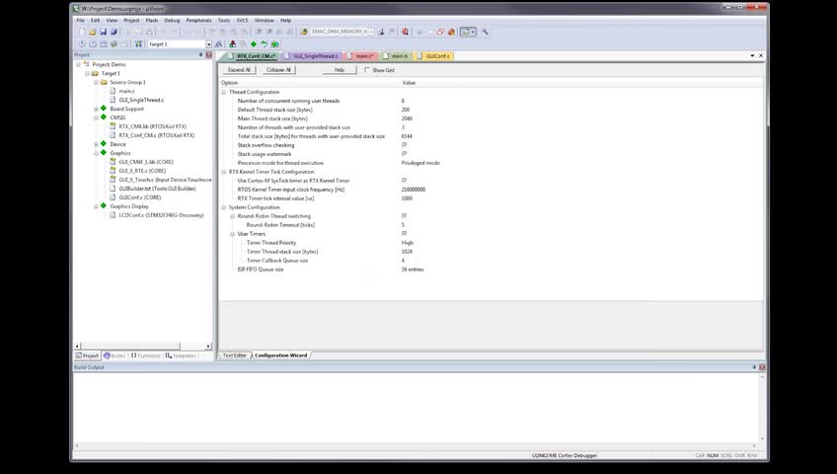
Task: Toggle Stack usage watermark checkbox
Action: pos(404,154)
